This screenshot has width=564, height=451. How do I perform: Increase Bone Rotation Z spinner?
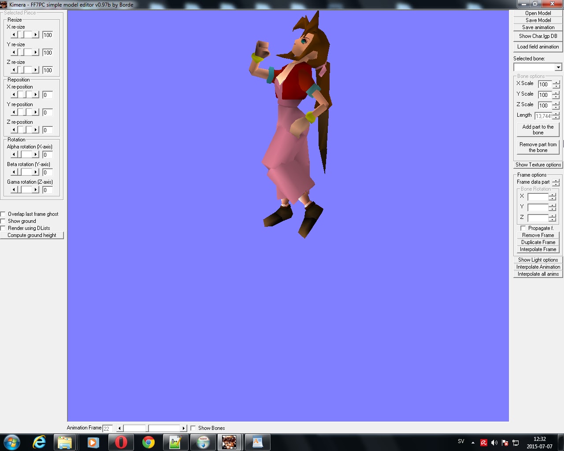coord(552,216)
